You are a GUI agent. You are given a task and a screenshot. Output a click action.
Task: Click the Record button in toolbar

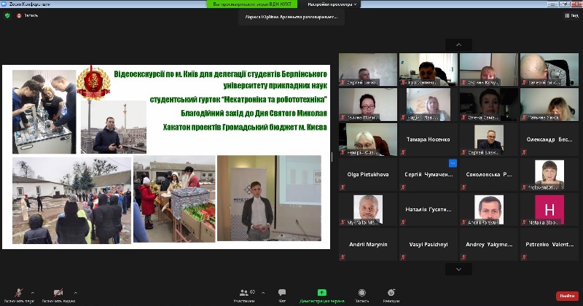(x=361, y=296)
